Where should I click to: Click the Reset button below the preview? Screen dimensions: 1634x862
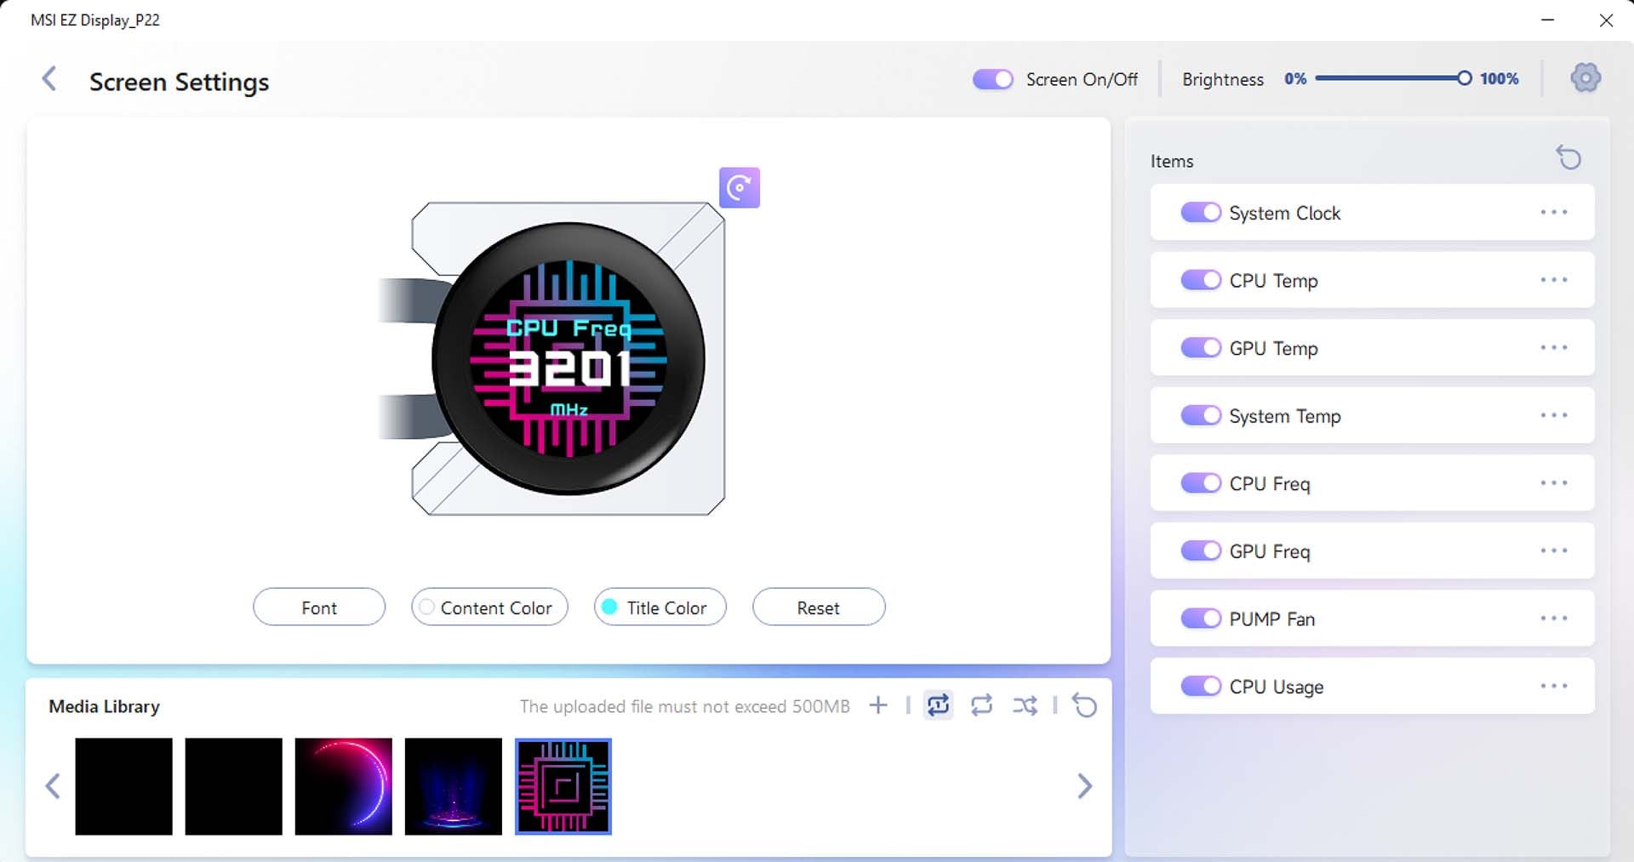coord(819,607)
